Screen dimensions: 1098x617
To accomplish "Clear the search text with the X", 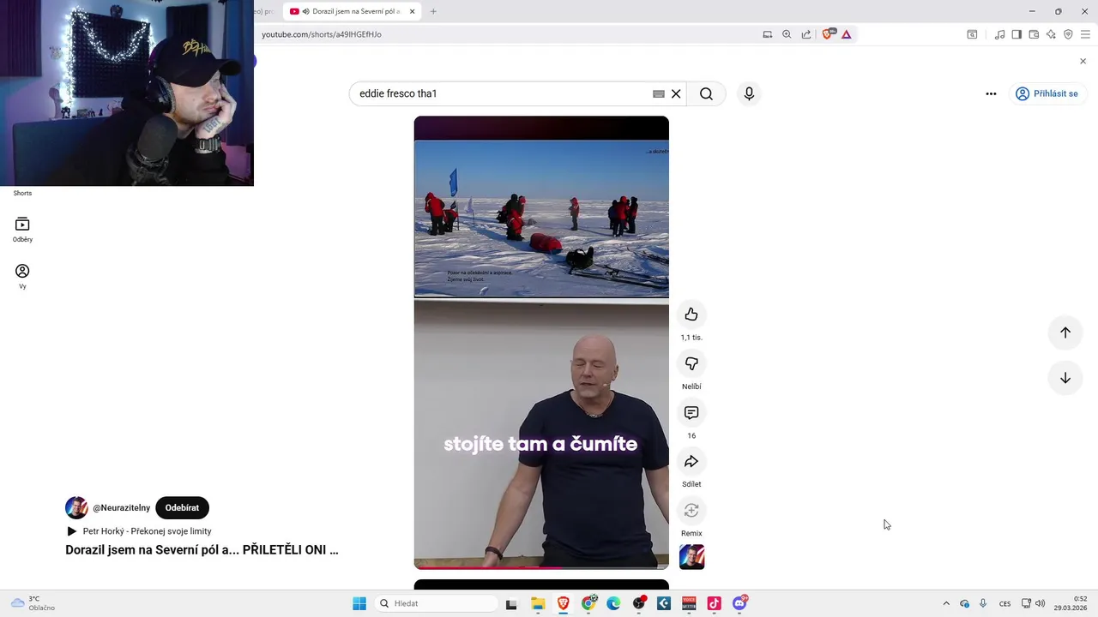I will [x=676, y=94].
